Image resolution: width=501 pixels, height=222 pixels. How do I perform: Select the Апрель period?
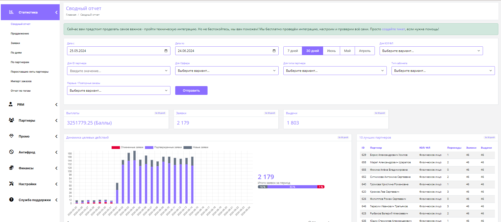click(365, 51)
